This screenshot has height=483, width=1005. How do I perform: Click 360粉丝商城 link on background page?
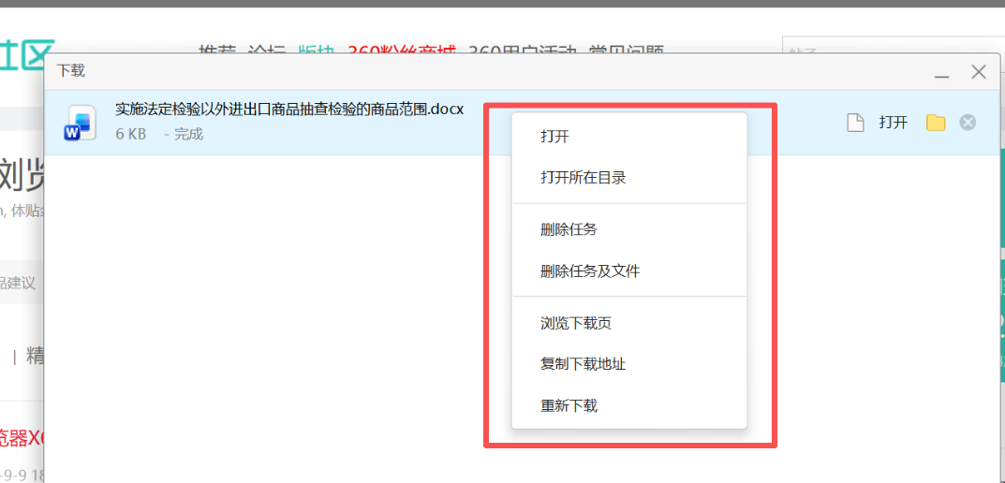pos(402,51)
